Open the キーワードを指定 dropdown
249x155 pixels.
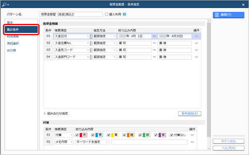[x=92, y=142]
